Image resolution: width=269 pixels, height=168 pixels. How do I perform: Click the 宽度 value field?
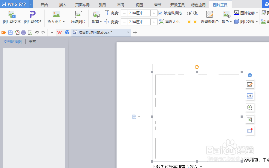[139, 22]
